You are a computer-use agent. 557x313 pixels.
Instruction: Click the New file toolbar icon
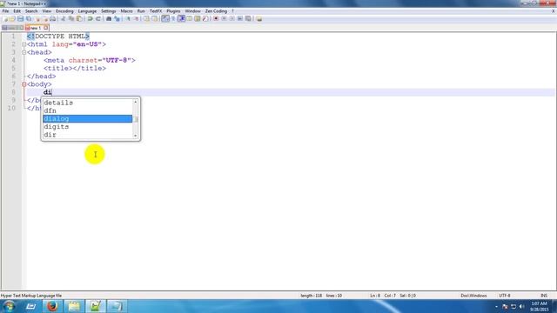coord(5,18)
